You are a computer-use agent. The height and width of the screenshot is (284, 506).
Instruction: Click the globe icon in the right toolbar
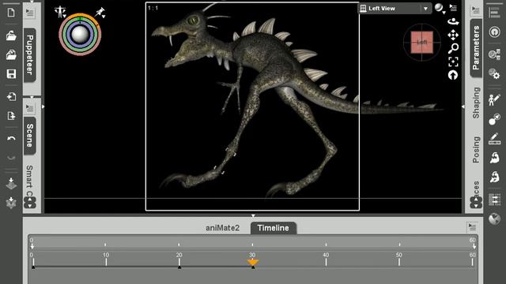(494, 219)
